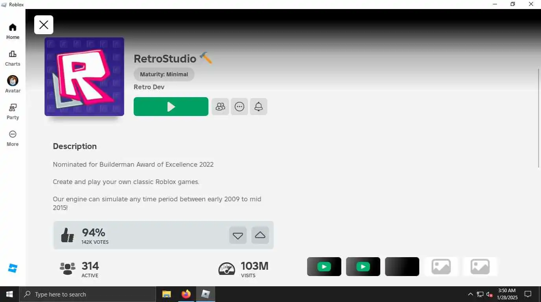
Task: Click the muted volume tray icon
Action: coord(489,294)
